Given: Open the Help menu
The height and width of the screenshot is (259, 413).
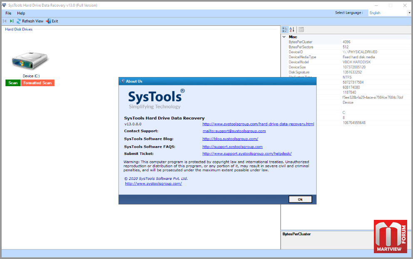Looking at the screenshot, I should click(21, 13).
